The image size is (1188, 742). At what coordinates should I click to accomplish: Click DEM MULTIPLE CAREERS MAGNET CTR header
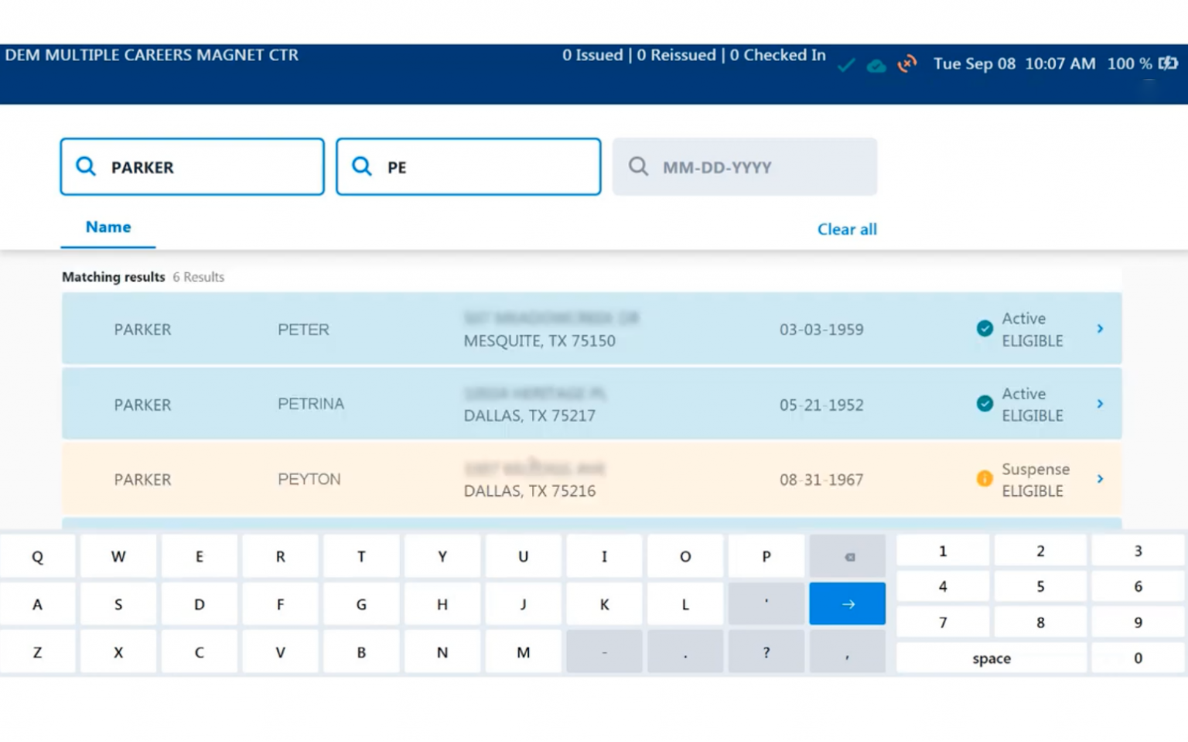(152, 55)
